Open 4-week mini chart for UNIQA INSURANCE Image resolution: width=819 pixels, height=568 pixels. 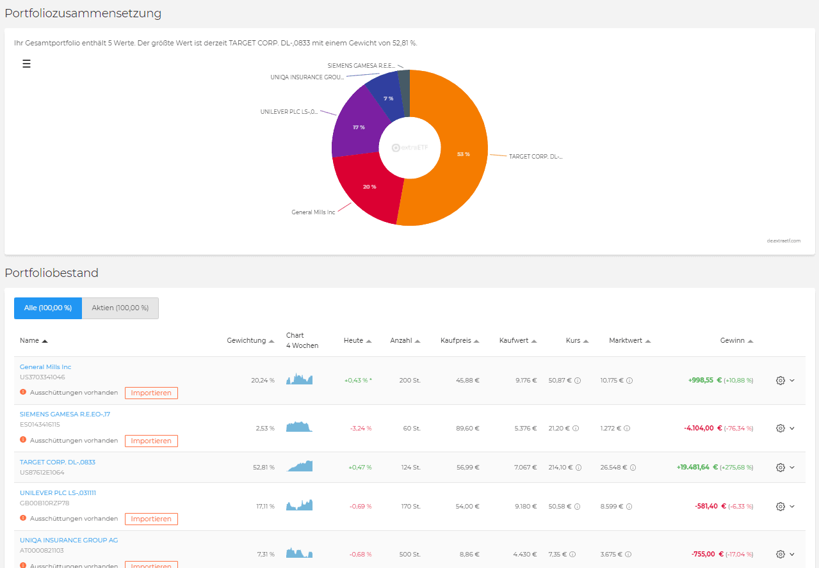pyautogui.click(x=299, y=553)
